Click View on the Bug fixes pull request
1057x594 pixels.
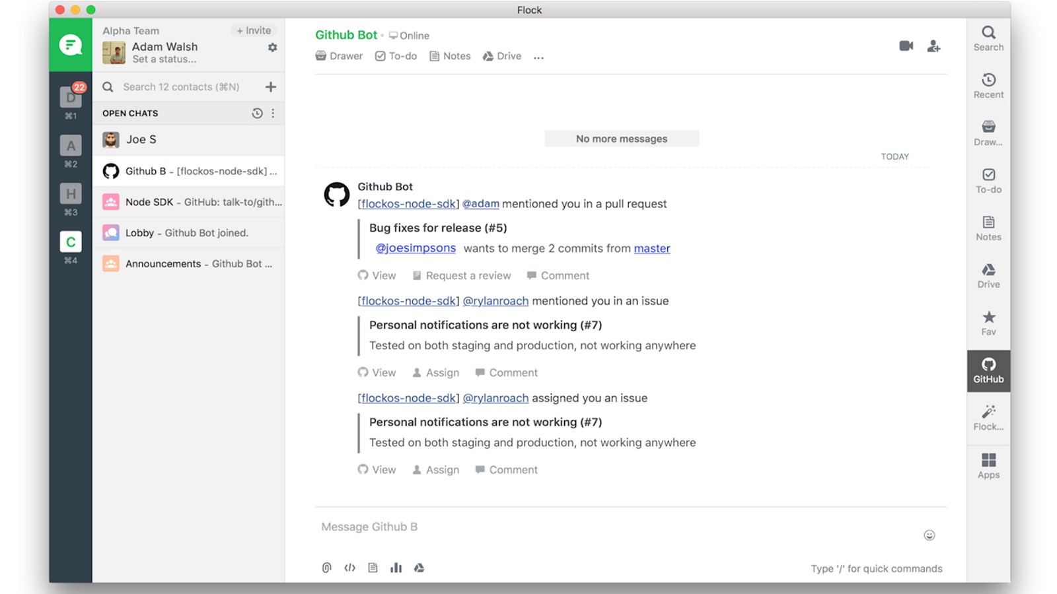click(x=377, y=275)
